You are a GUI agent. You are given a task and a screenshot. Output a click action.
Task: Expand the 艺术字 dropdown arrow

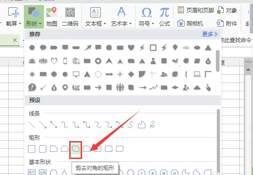point(130,24)
